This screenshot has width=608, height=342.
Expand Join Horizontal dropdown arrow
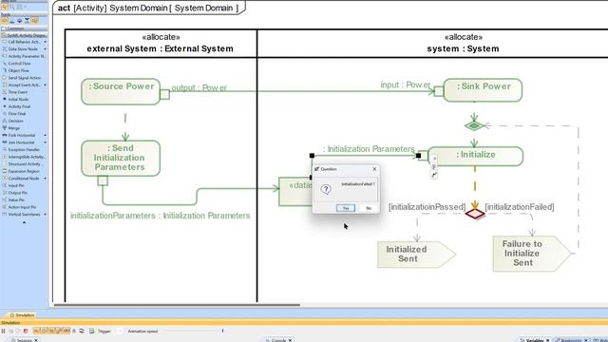tap(45, 142)
